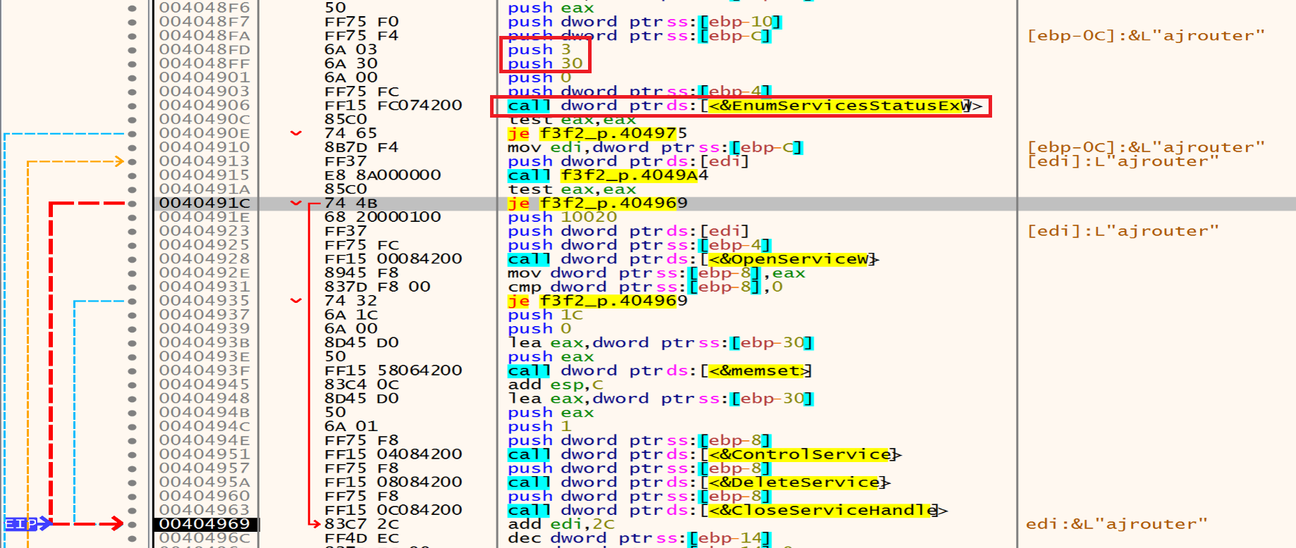
Task: Click the red jump chevron at 0040490E
Action: [x=296, y=133]
